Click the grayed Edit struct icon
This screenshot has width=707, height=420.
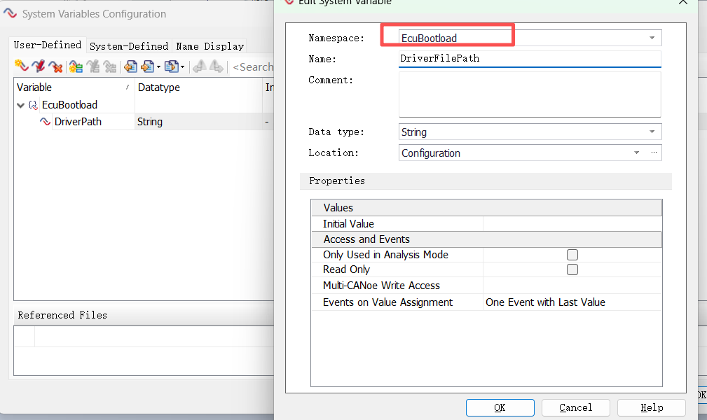(93, 66)
